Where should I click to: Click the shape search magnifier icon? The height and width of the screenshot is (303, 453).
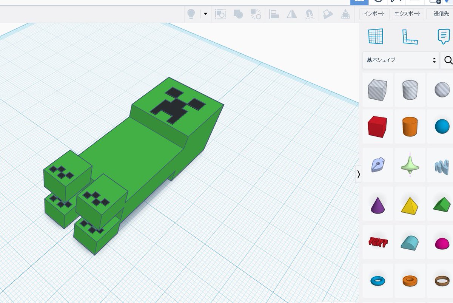point(448,60)
